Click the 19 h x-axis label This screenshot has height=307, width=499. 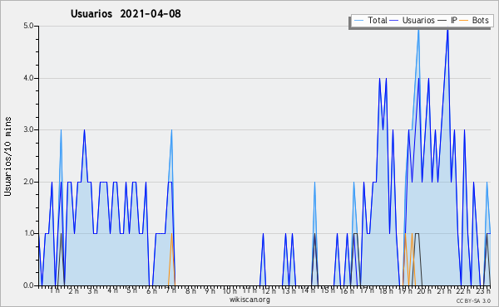405,290
